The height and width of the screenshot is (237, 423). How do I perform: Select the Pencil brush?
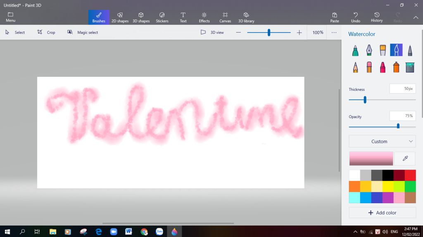click(x=355, y=67)
